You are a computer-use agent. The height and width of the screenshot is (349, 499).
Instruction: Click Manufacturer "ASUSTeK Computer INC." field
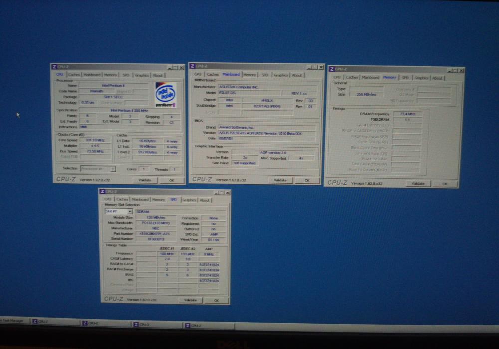pos(267,87)
